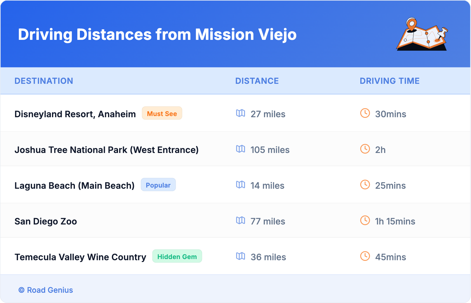Click the Destination column header
Viewport: 471px width, 303px height.
44,81
